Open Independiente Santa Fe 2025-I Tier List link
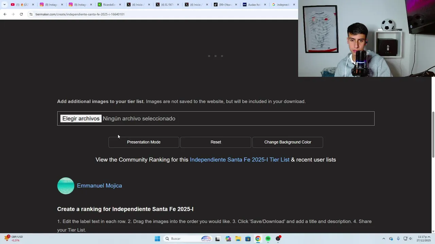This screenshot has width=435, height=244. point(240,160)
